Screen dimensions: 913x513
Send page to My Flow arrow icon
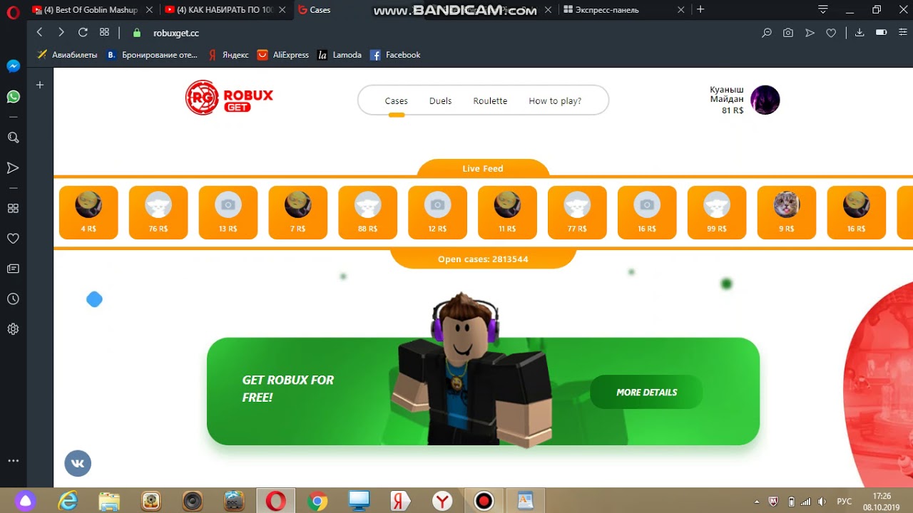coord(810,33)
